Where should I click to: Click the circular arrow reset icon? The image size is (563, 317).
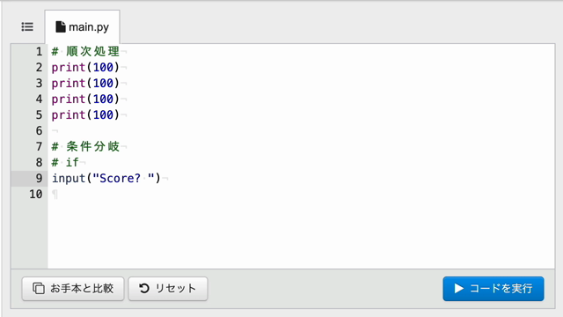144,288
